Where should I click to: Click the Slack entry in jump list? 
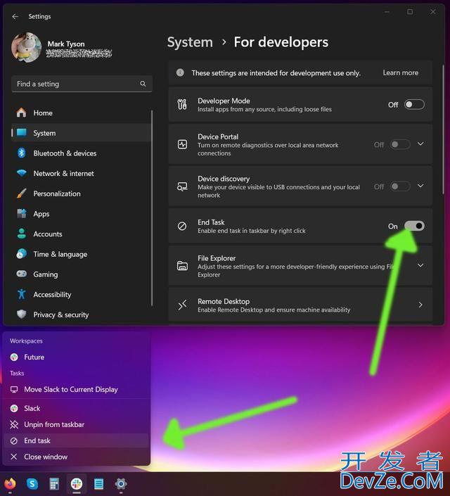click(x=76, y=408)
